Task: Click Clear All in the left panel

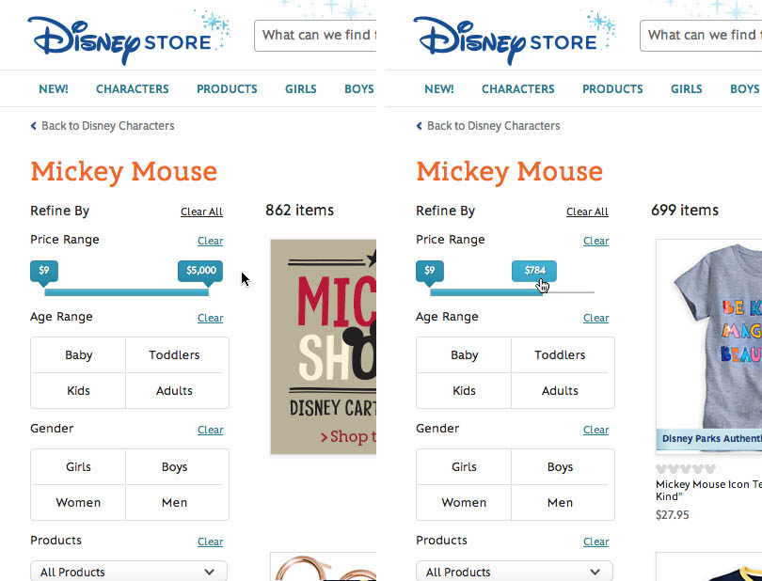Action: pyautogui.click(x=201, y=212)
